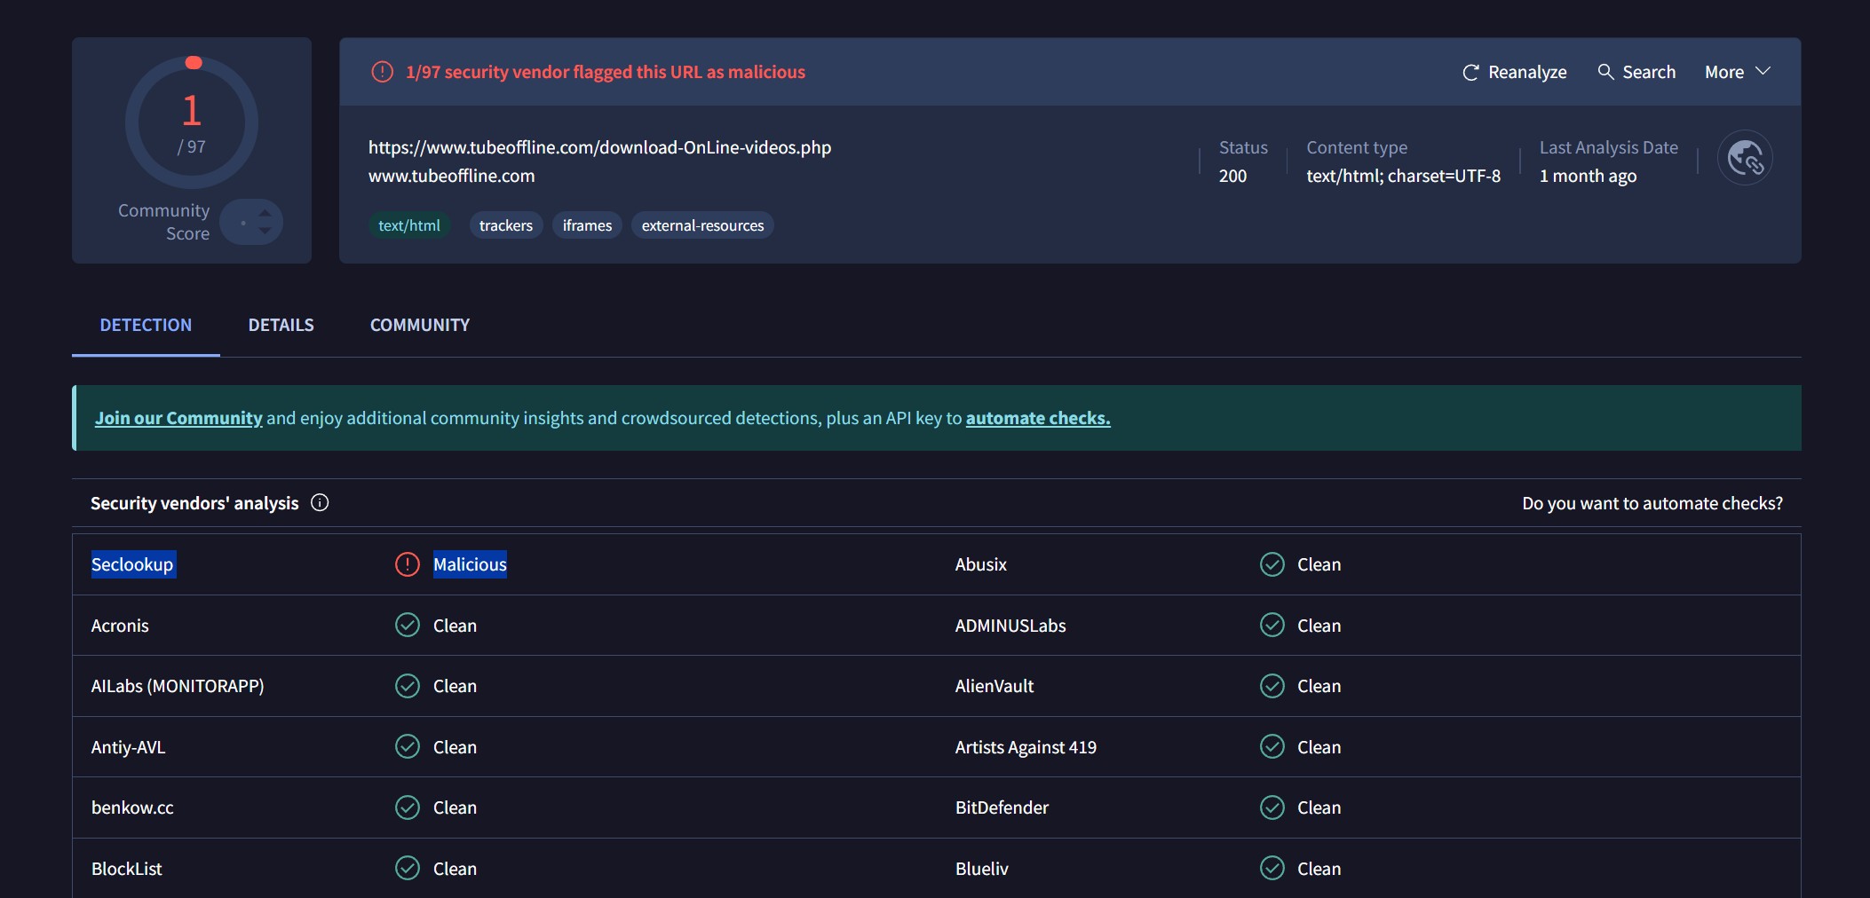Click the 1/97 detection score circle
Screen dimensions: 1870x898
click(x=192, y=122)
